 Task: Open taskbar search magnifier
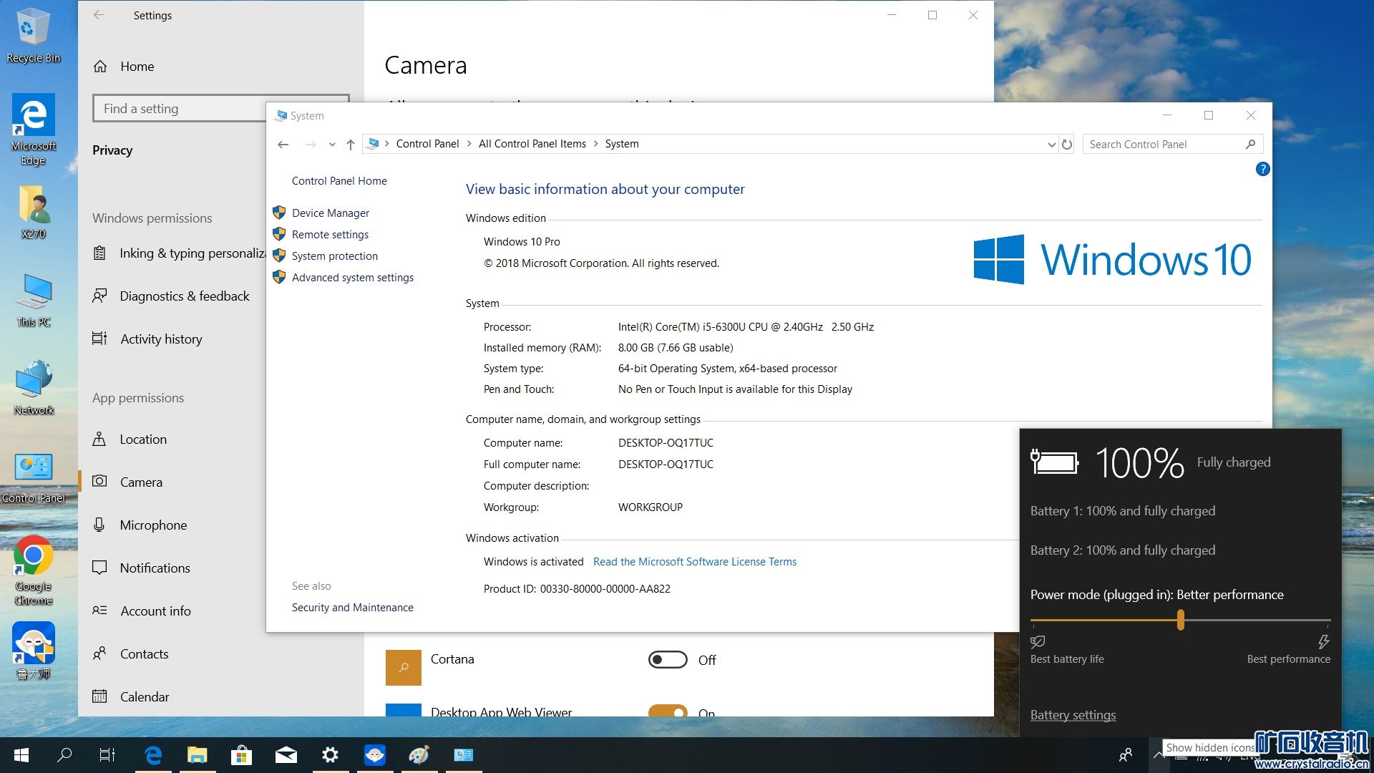click(64, 754)
